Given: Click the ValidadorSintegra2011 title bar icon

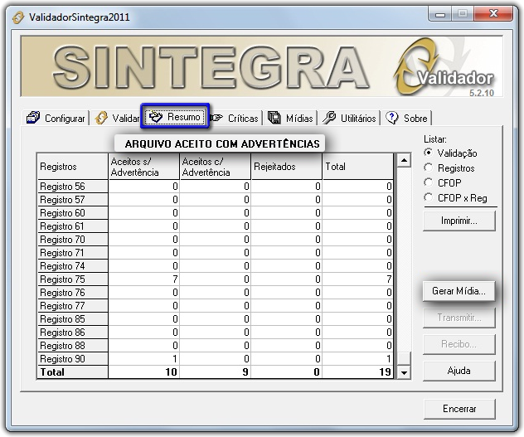Looking at the screenshot, I should (18, 17).
